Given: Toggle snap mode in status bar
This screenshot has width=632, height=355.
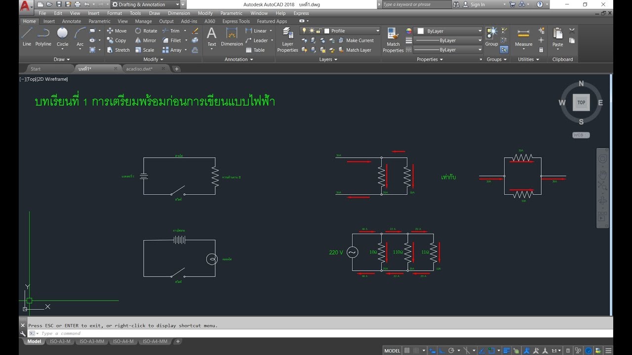Looking at the screenshot, I should coord(416,351).
